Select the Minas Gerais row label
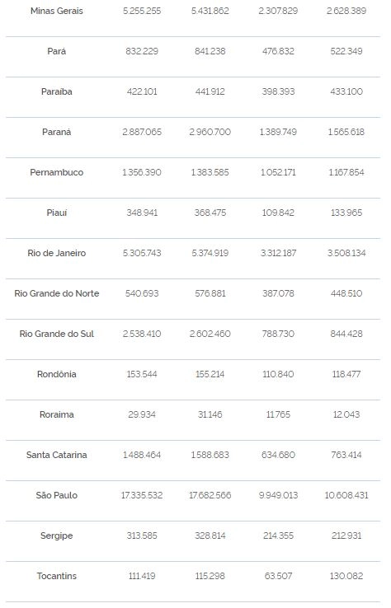This screenshot has height=608, width=391. coord(57,11)
